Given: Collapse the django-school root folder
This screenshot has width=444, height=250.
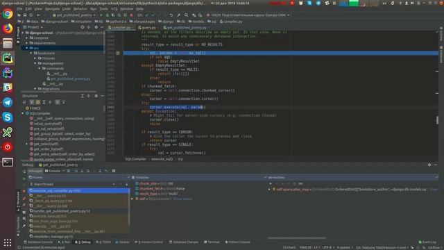Looking at the screenshot, I should 23,33.
